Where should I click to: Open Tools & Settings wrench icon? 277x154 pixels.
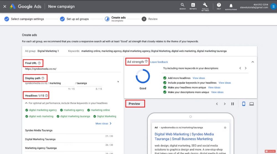[x=205, y=7]
